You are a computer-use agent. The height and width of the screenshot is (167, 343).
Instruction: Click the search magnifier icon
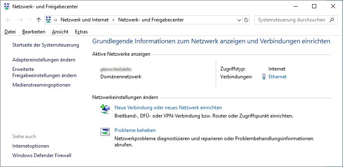(x=332, y=20)
